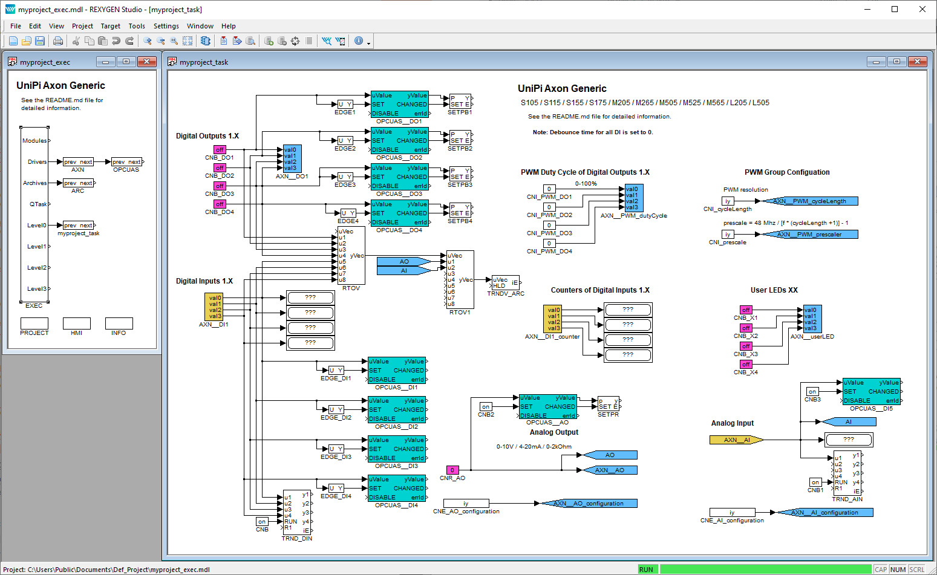Print the diagram using printer icon
The width and height of the screenshot is (937, 575).
[58, 41]
